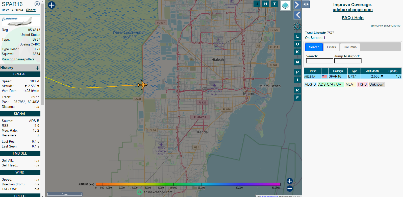This screenshot has width=403, height=197.
Task: Toggle the P map option button
Action: point(297,72)
